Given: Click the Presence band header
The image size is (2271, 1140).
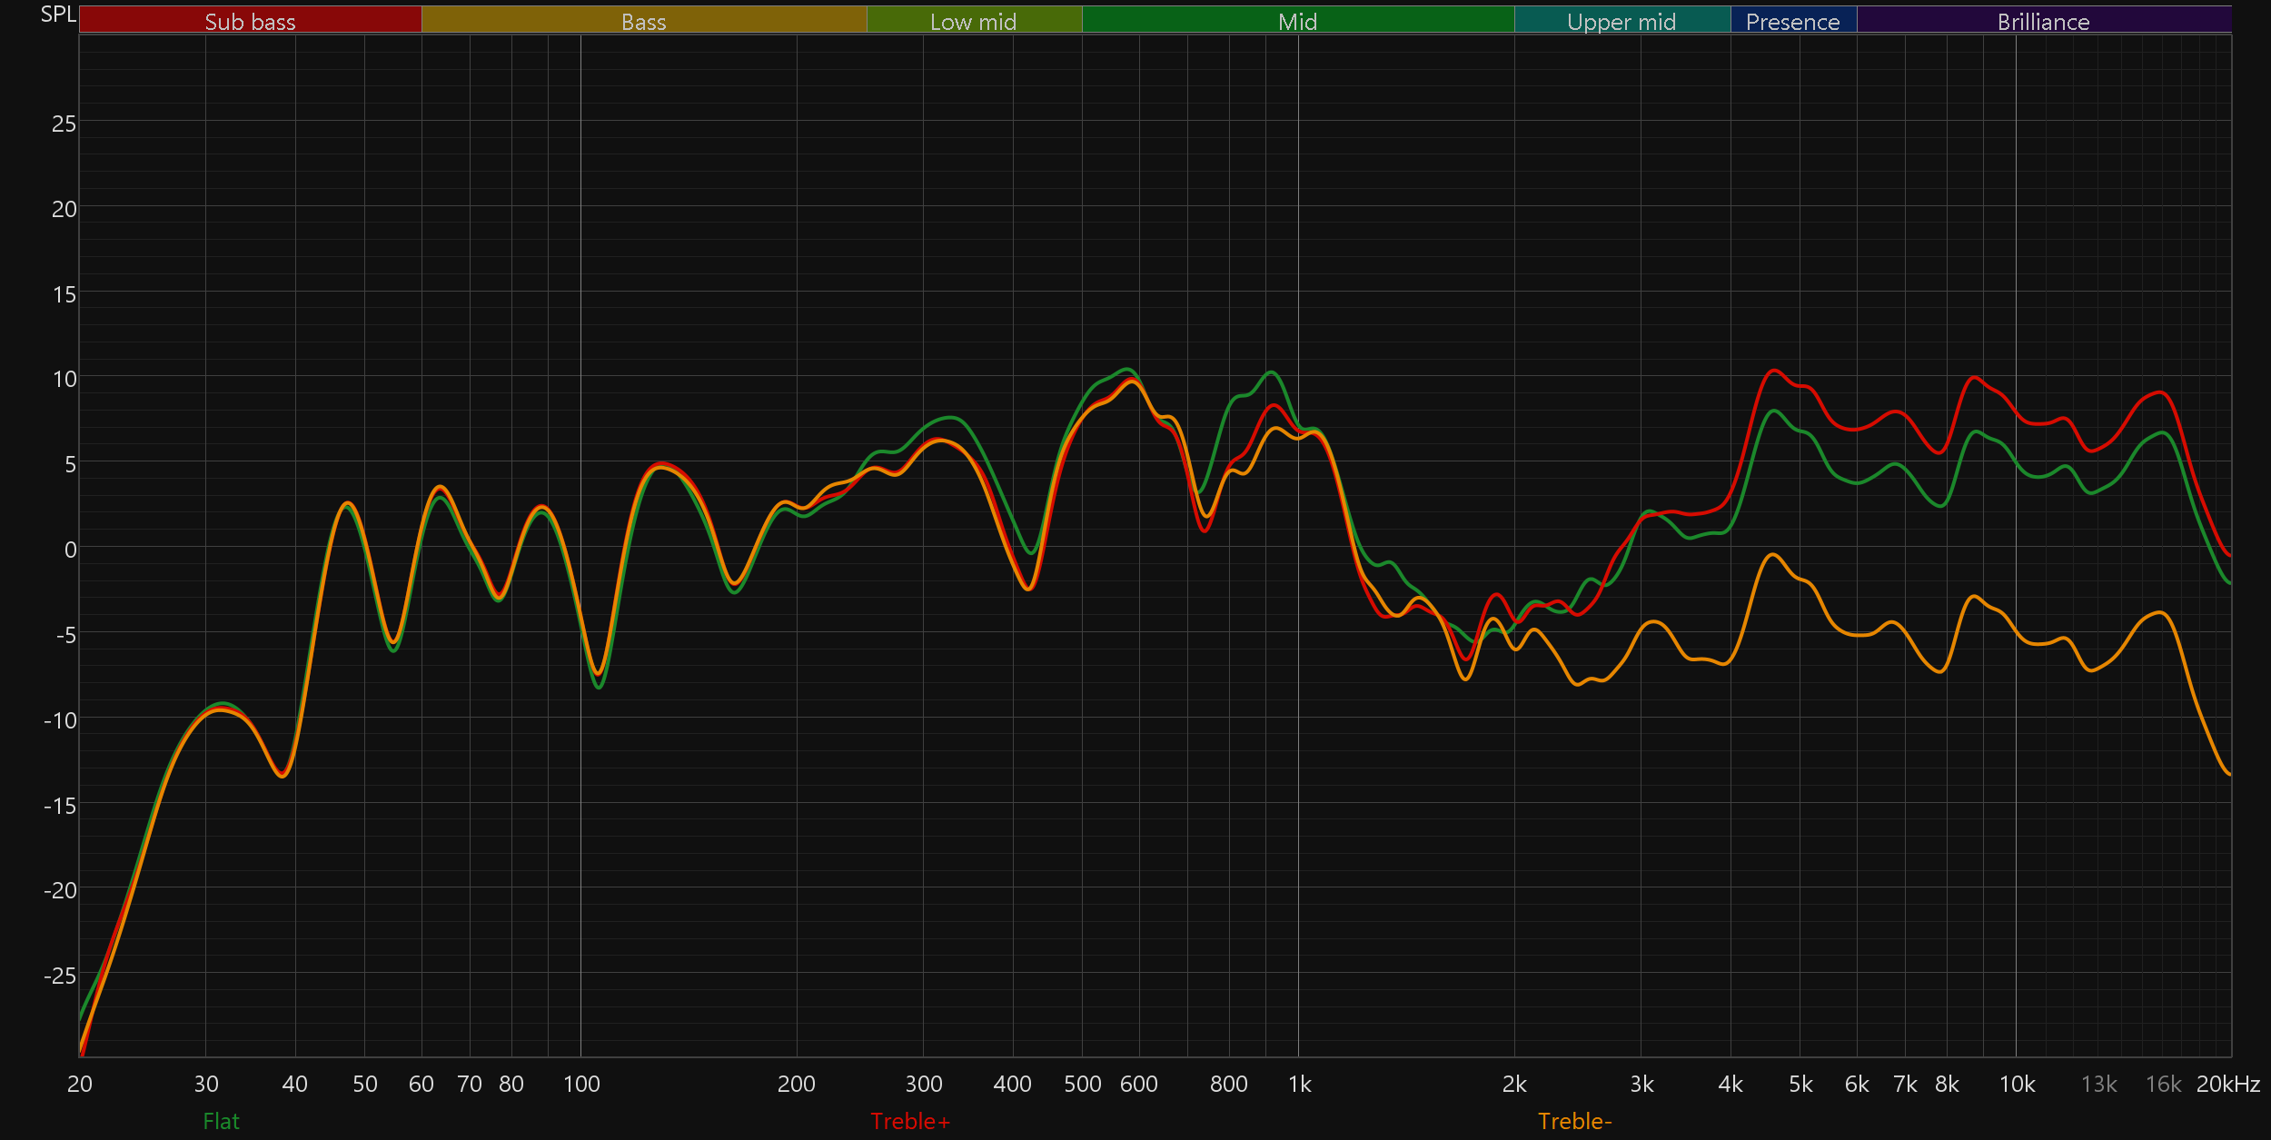Looking at the screenshot, I should coord(1792,21).
